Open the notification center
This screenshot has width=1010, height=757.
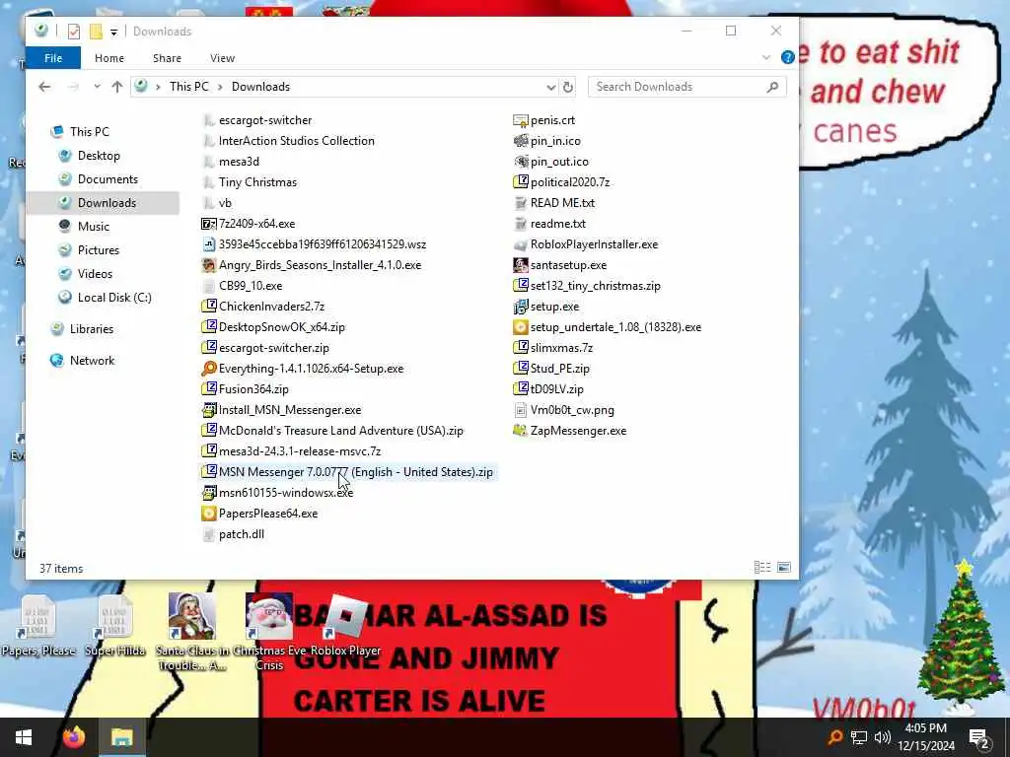pos(979,737)
